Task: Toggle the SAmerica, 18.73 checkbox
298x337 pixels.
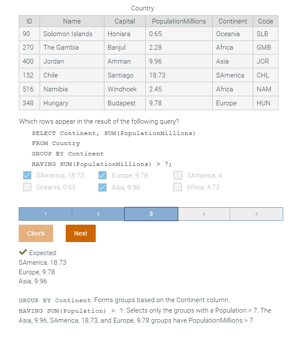Action: click(27, 175)
